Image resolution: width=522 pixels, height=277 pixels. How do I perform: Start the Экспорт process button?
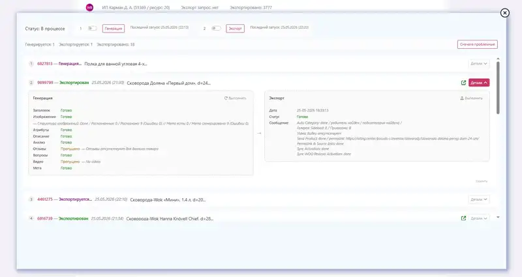[235, 29]
